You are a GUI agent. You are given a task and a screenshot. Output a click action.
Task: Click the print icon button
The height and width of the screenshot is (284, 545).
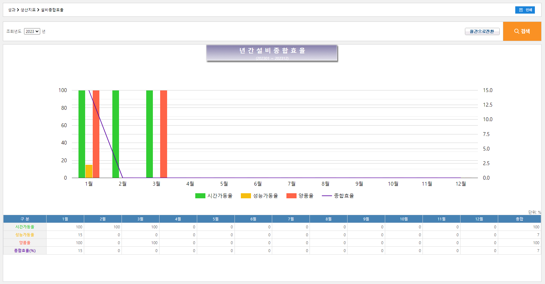[525, 10]
